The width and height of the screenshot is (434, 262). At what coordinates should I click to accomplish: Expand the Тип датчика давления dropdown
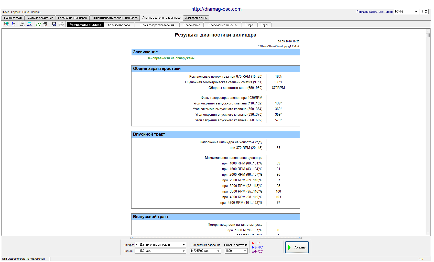pos(218,251)
